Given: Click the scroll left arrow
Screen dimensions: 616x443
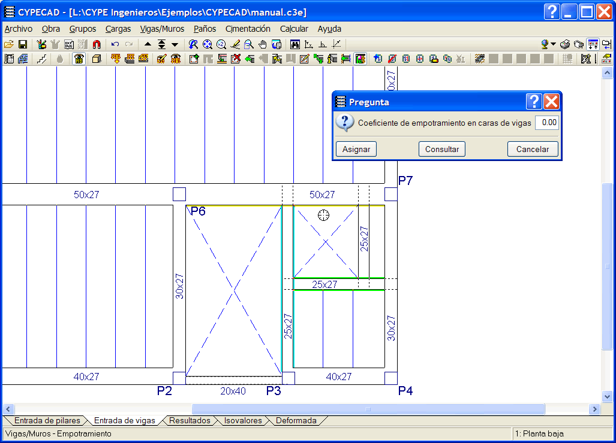Looking at the screenshot, I should click(8, 409).
